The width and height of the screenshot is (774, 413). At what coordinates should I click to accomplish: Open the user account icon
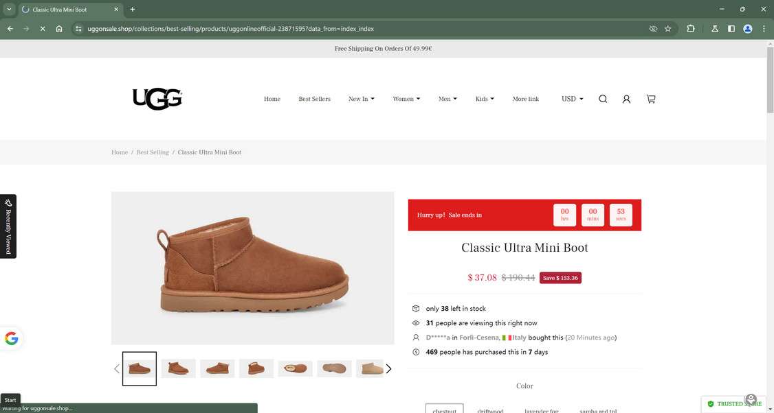click(626, 99)
